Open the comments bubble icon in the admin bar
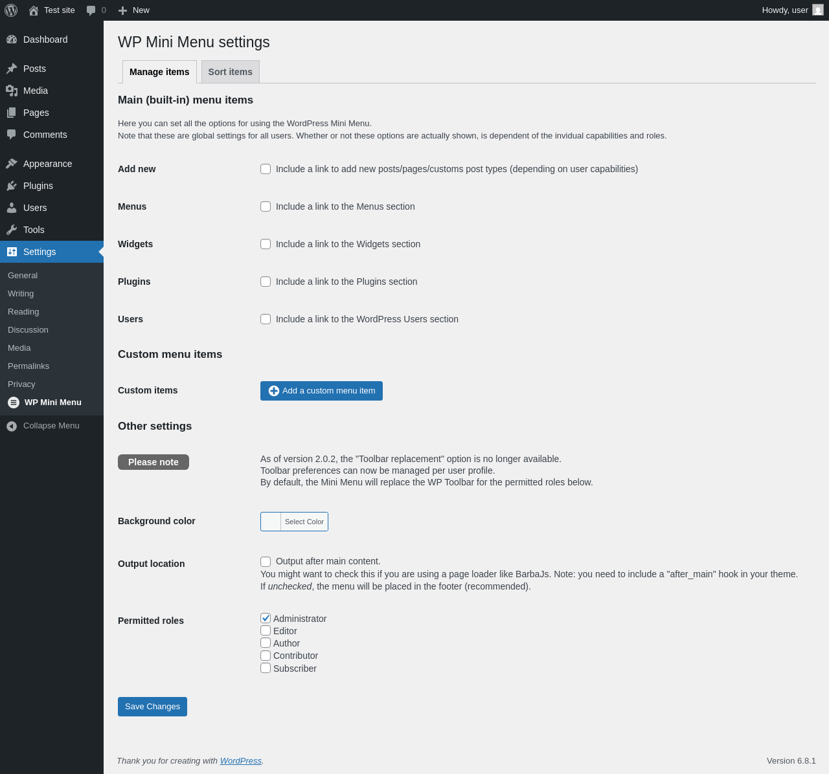 click(x=91, y=10)
